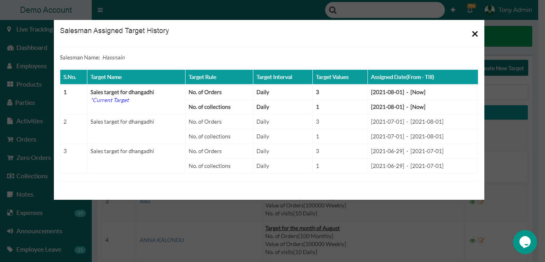Click the Notes sticky icon
The image size is (545, 262).
(x=10, y=195)
